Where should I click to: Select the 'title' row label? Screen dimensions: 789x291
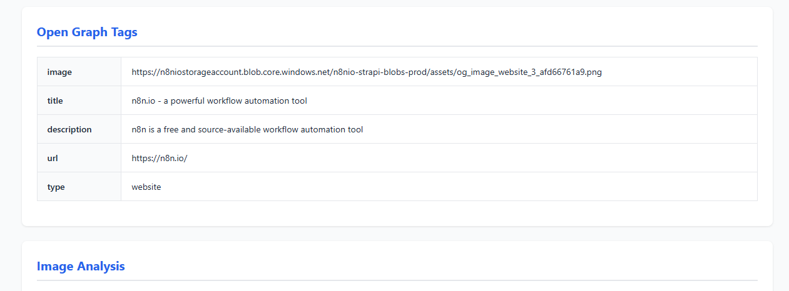[x=55, y=101]
